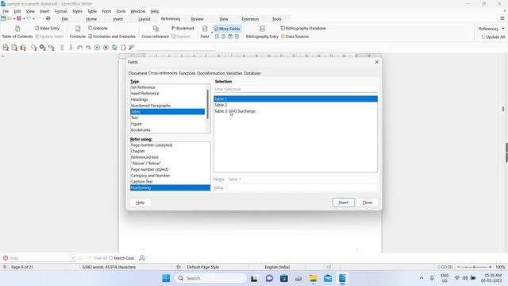Click More Fields button
Image resolution: width=508 pixels, height=286 pixels.
click(x=227, y=29)
